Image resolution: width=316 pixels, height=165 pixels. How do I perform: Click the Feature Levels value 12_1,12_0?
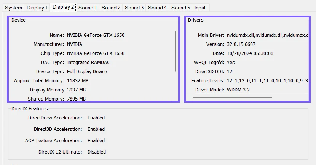click(268, 81)
